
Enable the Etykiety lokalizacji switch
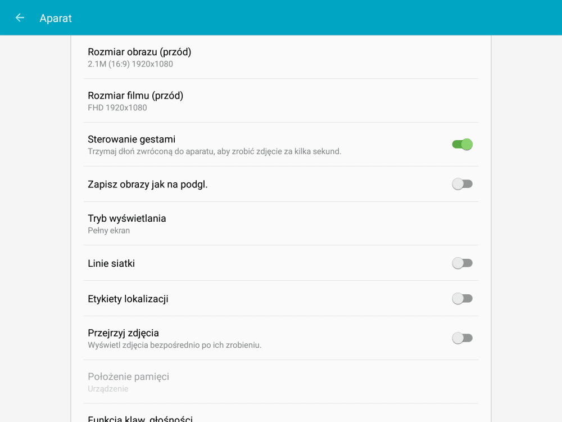(x=462, y=299)
